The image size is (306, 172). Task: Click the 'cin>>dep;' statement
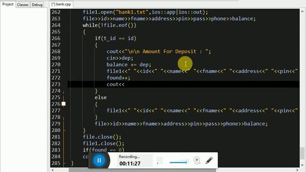tap(120, 58)
